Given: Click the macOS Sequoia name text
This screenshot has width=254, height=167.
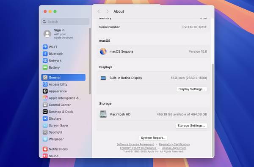Looking at the screenshot, I should pos(121,51).
